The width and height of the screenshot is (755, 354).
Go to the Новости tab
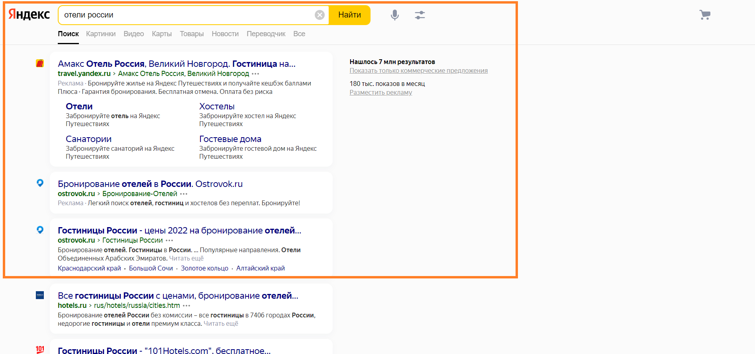click(225, 34)
